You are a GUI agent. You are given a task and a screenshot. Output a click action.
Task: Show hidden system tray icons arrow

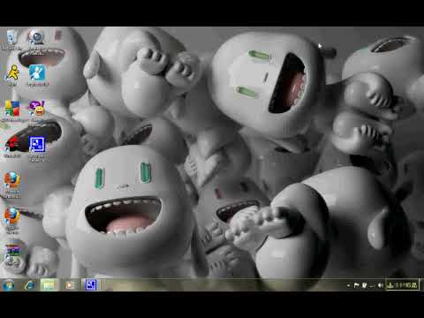pos(348,285)
